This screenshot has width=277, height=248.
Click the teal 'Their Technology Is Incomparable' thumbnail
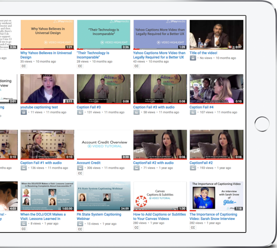(x=104, y=35)
